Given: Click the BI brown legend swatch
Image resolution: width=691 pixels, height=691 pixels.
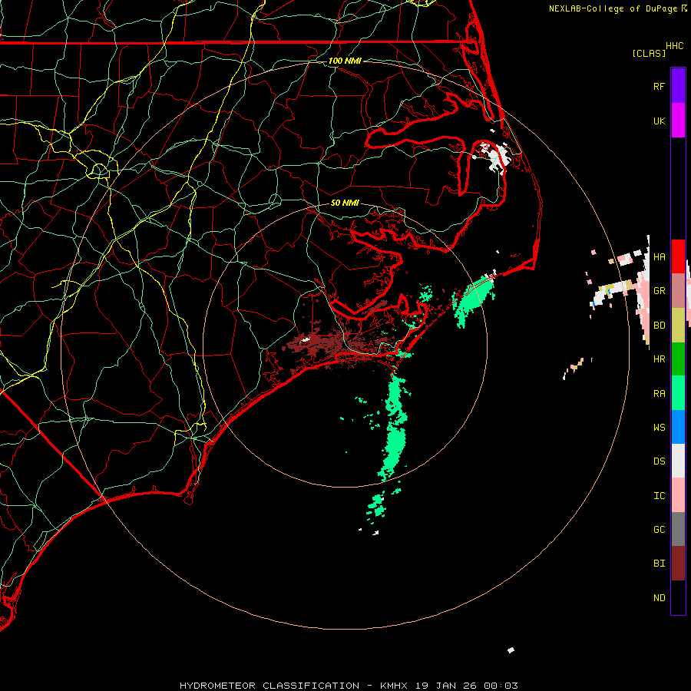Looking at the screenshot, I should coord(678,564).
